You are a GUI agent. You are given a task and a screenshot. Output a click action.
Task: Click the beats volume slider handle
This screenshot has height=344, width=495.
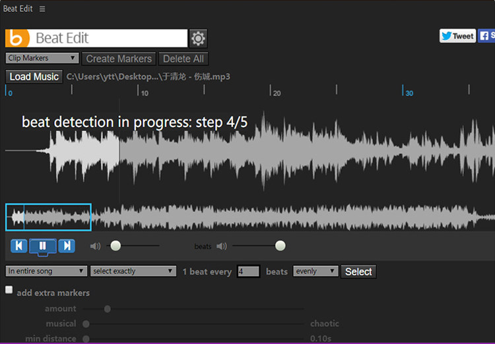pos(280,246)
